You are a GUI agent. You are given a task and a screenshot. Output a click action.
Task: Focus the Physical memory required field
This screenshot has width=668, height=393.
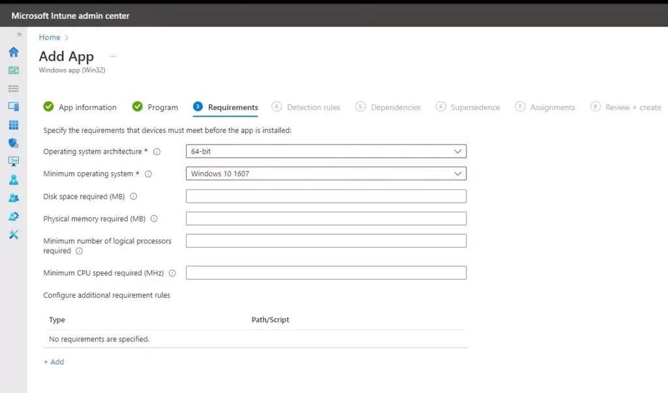tap(326, 218)
